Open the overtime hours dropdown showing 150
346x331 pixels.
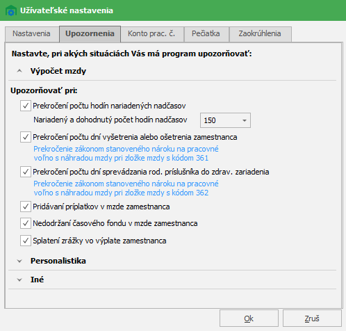(x=225, y=120)
